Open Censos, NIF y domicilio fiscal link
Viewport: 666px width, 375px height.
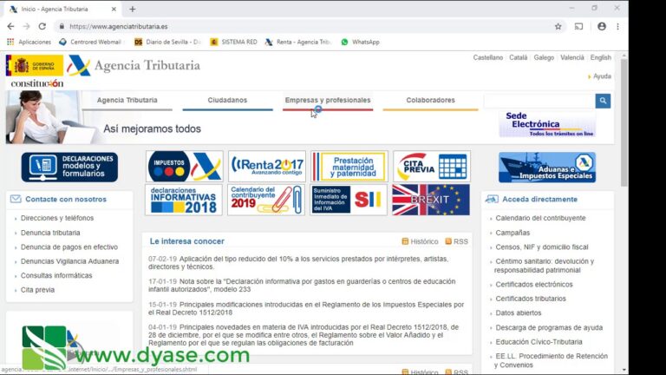(541, 247)
